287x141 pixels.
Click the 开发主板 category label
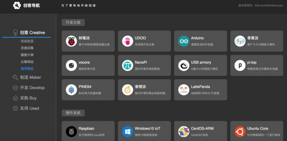73,23
